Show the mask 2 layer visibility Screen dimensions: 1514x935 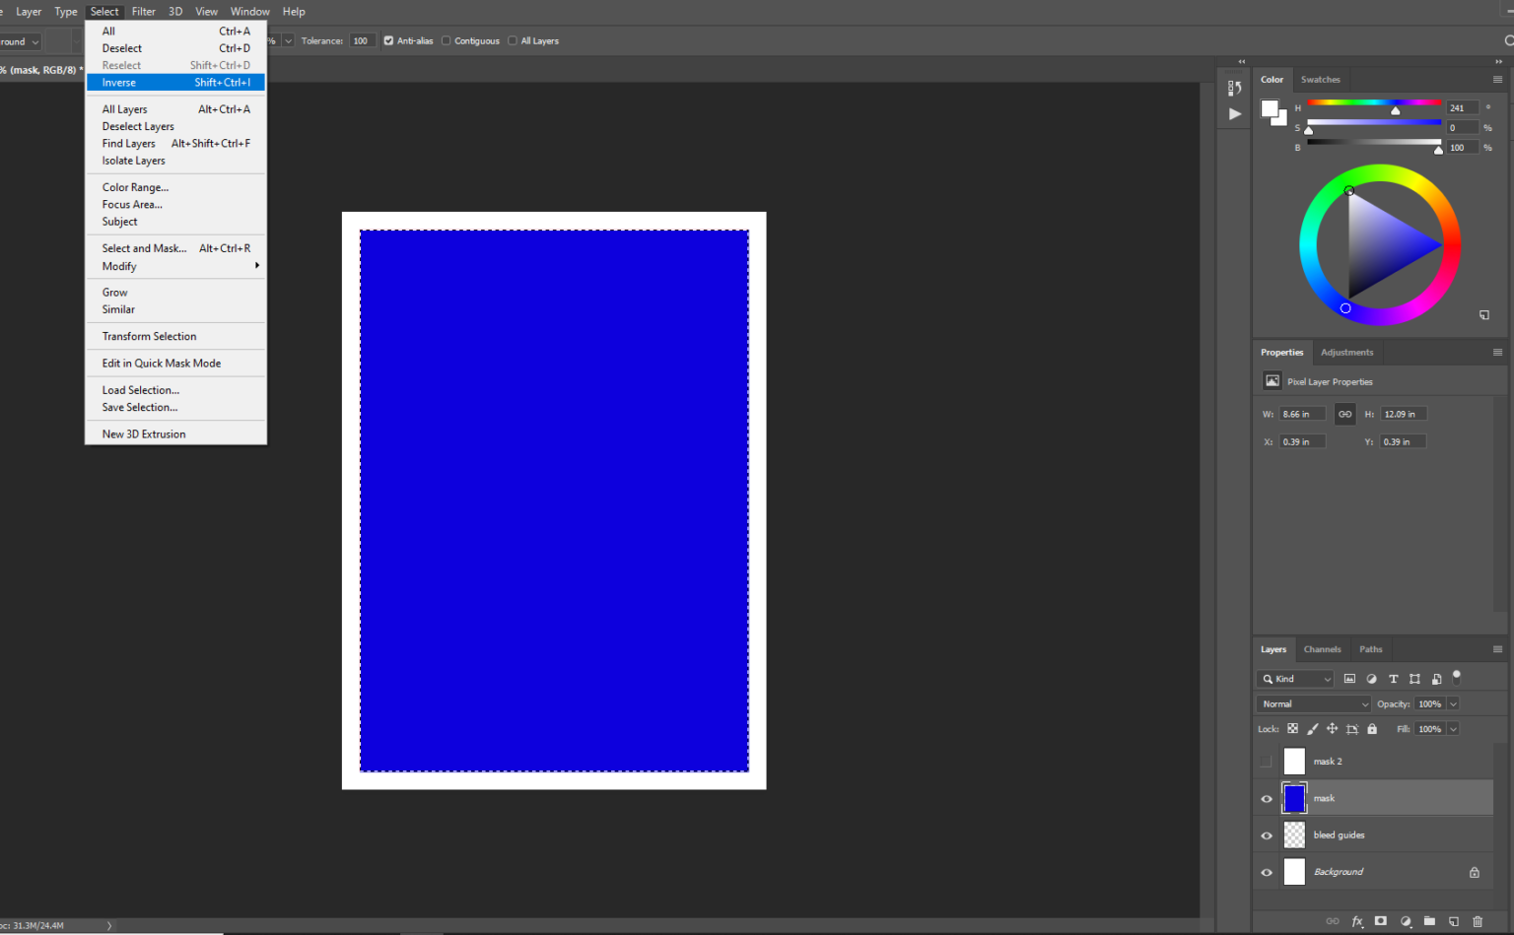click(1266, 761)
